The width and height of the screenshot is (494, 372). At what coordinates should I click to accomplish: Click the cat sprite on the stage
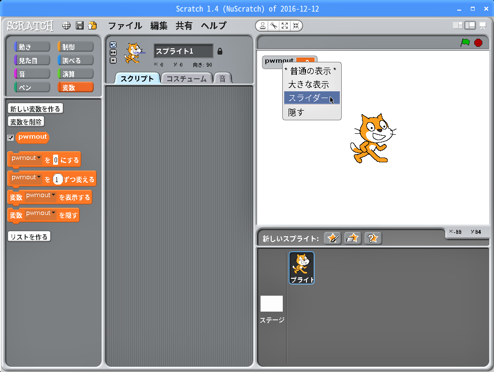373,139
